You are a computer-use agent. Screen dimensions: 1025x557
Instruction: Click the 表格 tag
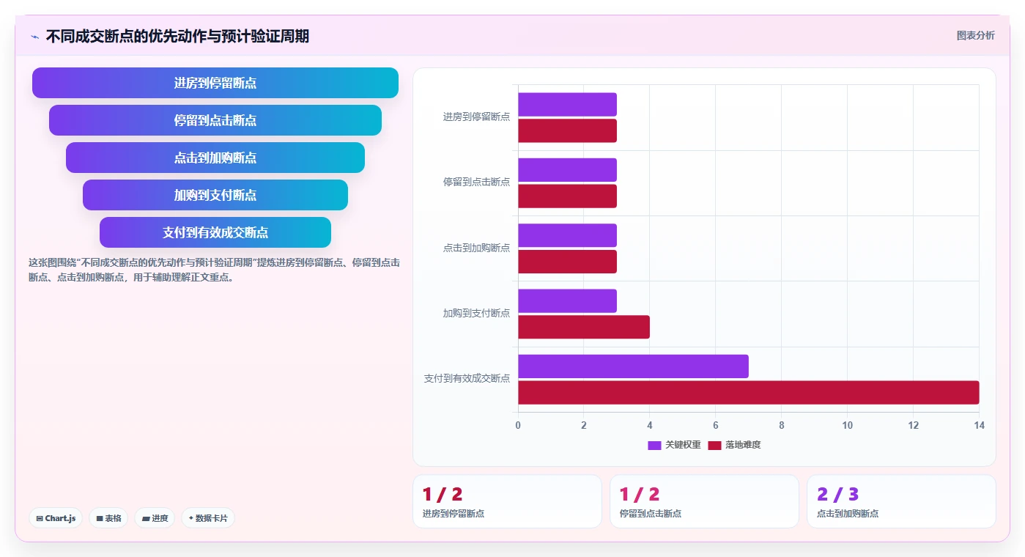click(108, 518)
